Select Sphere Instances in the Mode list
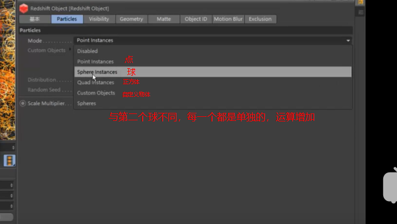This screenshot has width=397, height=224. point(213,72)
